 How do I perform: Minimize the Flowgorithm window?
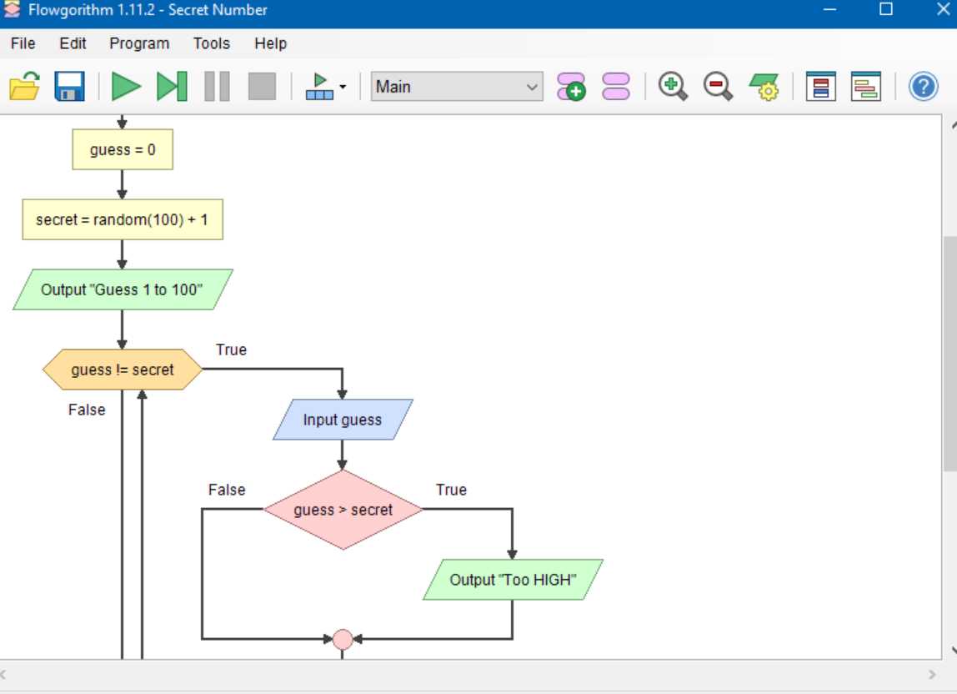pyautogui.click(x=829, y=9)
